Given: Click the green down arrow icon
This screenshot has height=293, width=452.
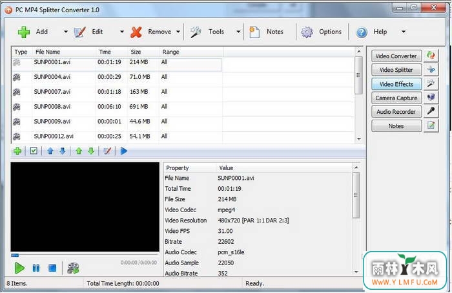Looking at the screenshot, I should pos(91,151).
